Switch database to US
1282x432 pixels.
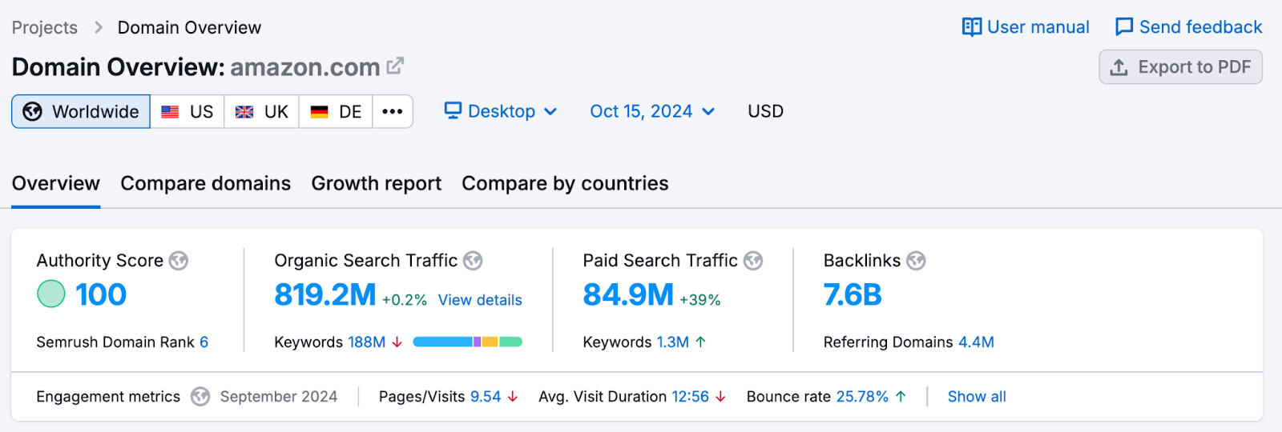[187, 111]
